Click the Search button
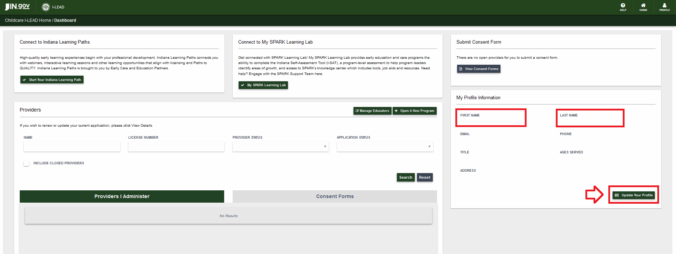 [x=405, y=177]
